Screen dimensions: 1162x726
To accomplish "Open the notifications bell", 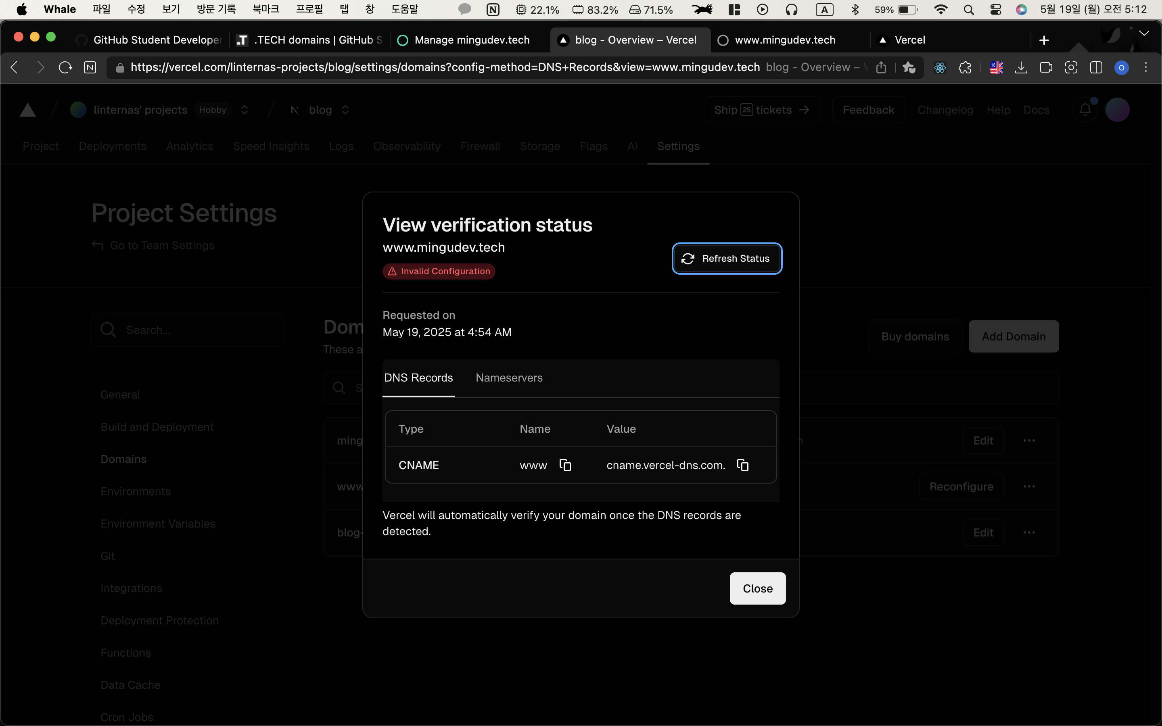I will pyautogui.click(x=1085, y=110).
